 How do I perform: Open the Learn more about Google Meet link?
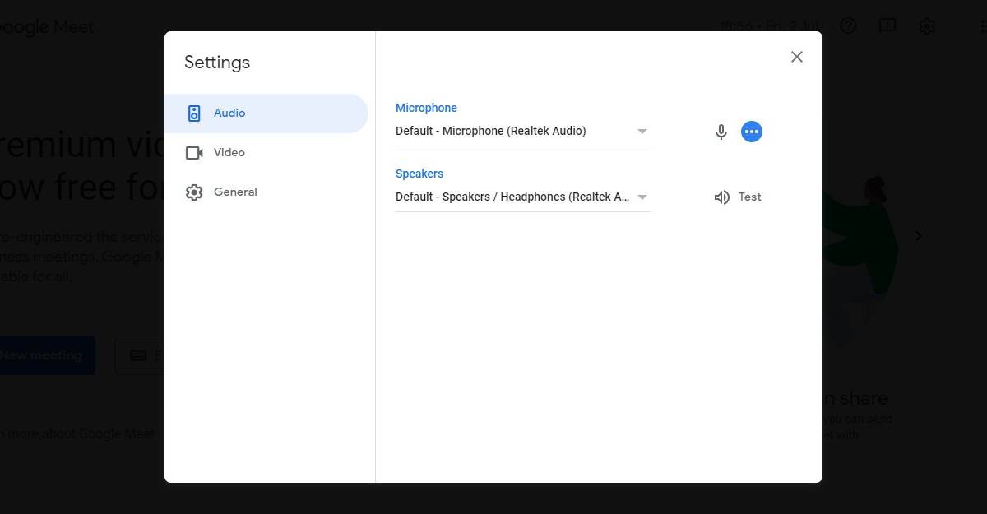[76, 433]
